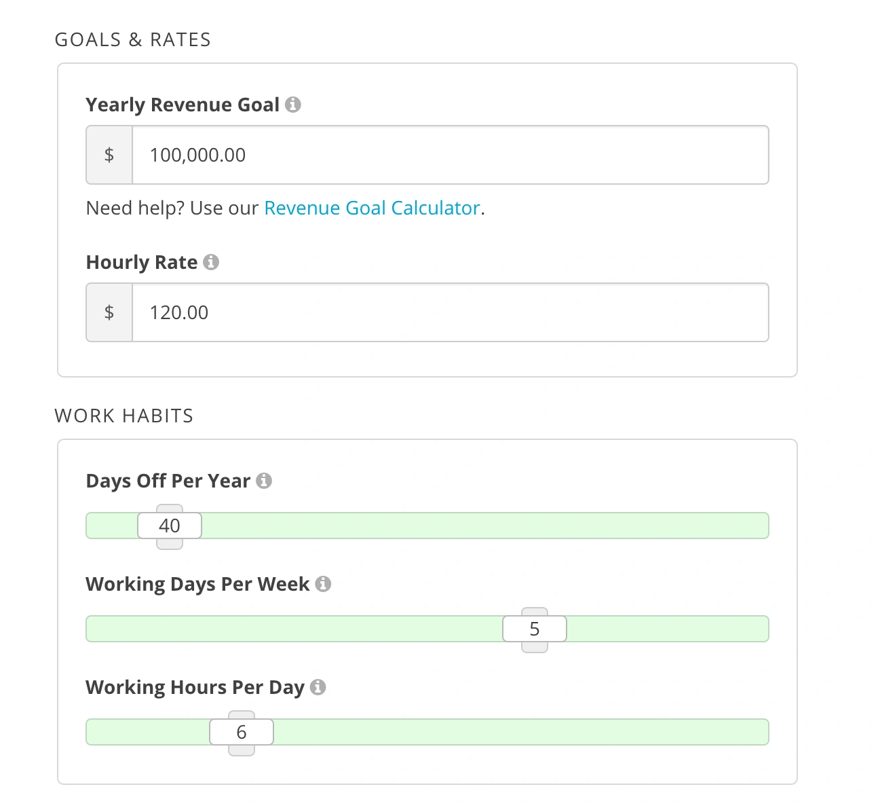
Task: Open the Revenue Goal Calculator link
Action: tap(372, 208)
